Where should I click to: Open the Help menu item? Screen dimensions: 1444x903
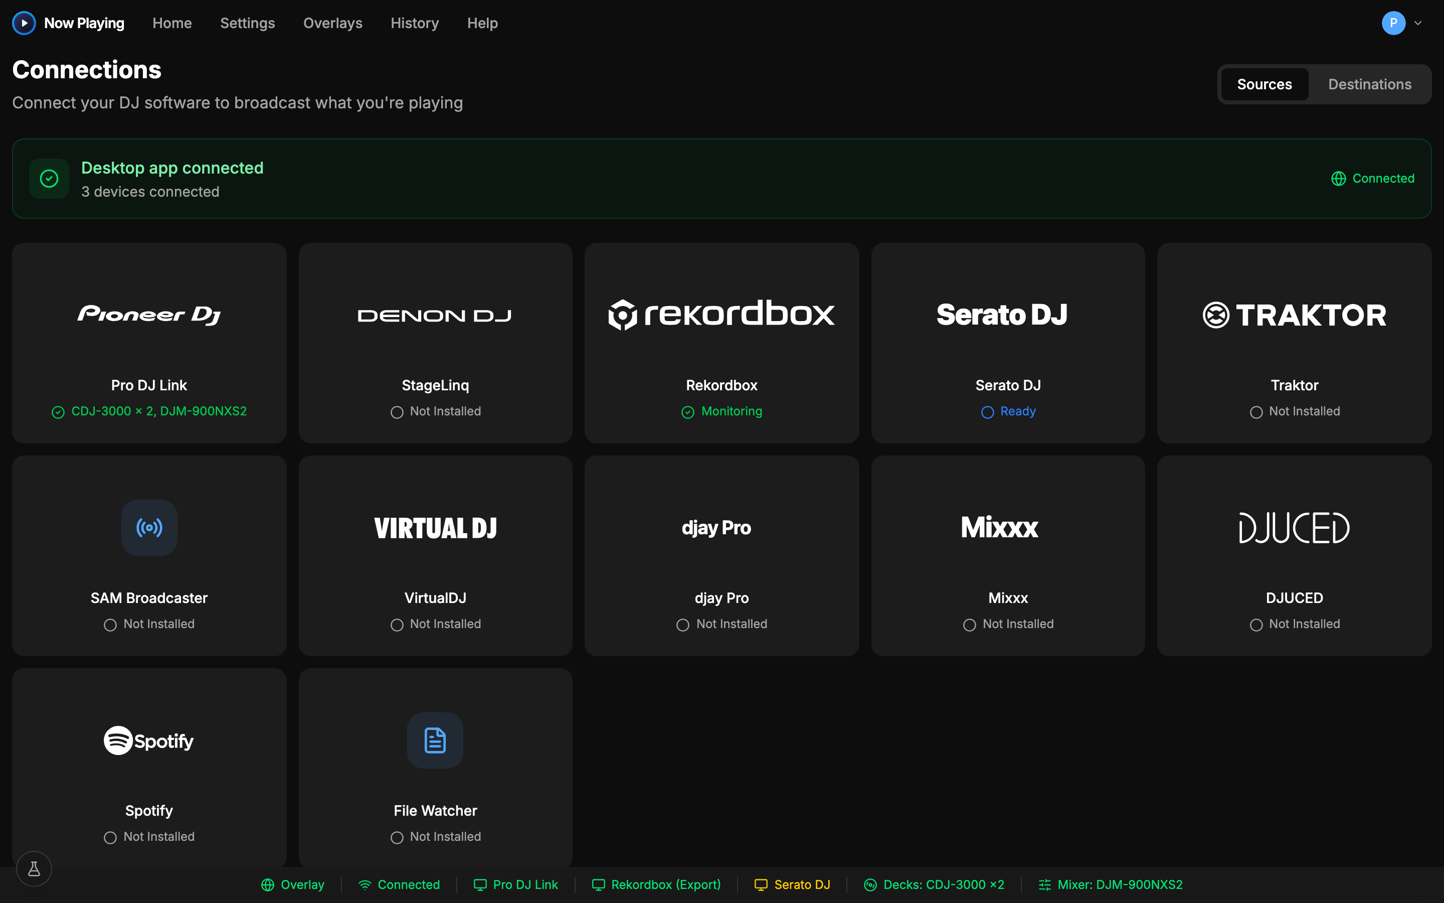[x=482, y=23]
